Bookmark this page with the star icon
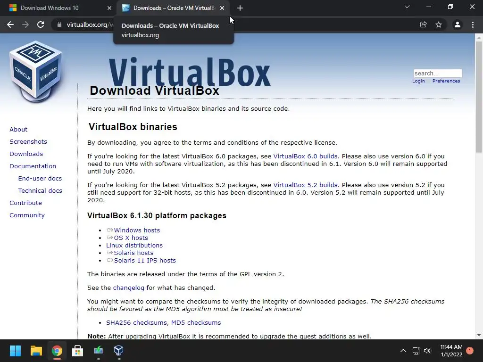 pyautogui.click(x=439, y=25)
